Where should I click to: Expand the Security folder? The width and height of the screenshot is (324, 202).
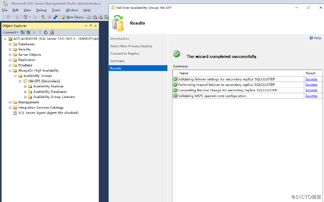point(10,49)
